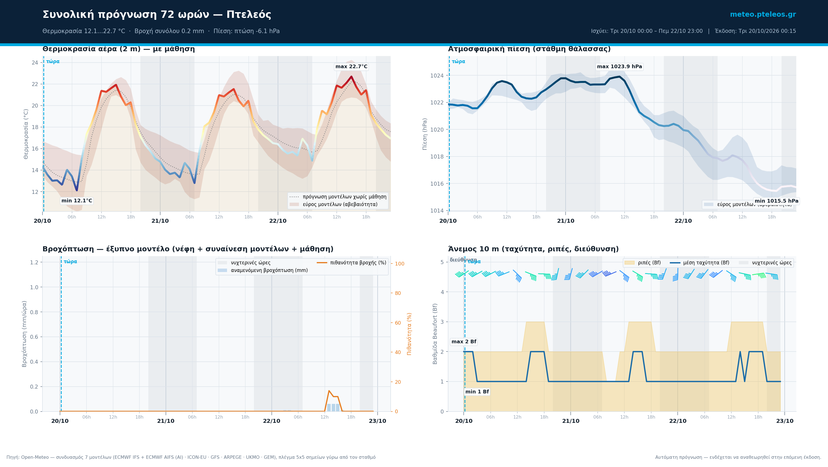
Task: Open the meteo.pteleos.gr link in header
Action: pos(763,14)
